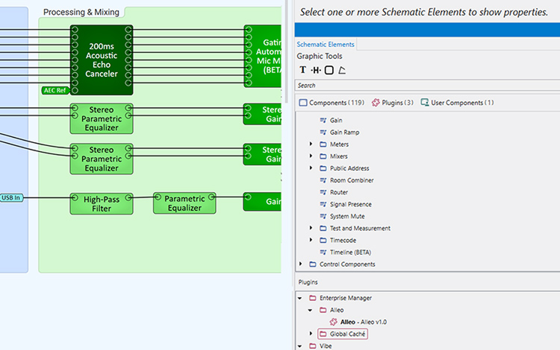Click the Gain Ramp component icon
560x350 pixels.
[x=323, y=133]
